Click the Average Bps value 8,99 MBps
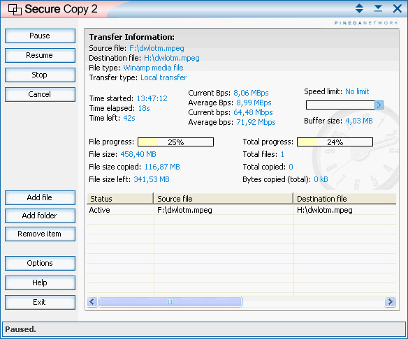 click(x=254, y=103)
